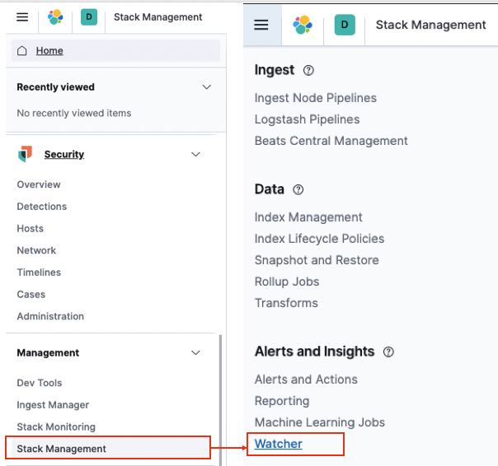Collapse the Management section chevron
The image size is (498, 466).
195,352
